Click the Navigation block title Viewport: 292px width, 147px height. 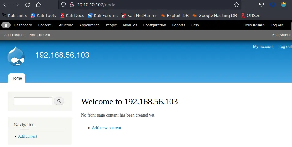(24, 125)
